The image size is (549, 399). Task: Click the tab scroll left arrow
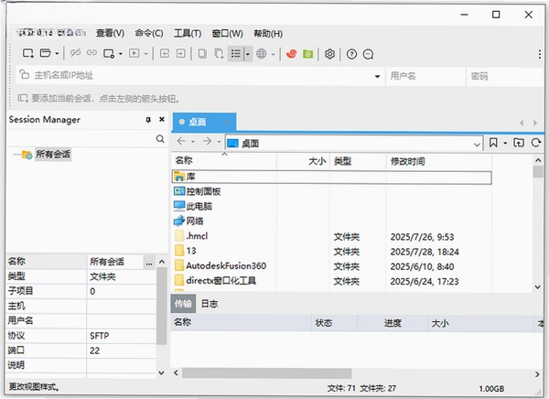click(522, 123)
